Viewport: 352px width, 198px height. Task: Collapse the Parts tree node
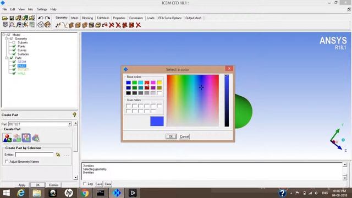click(7, 58)
